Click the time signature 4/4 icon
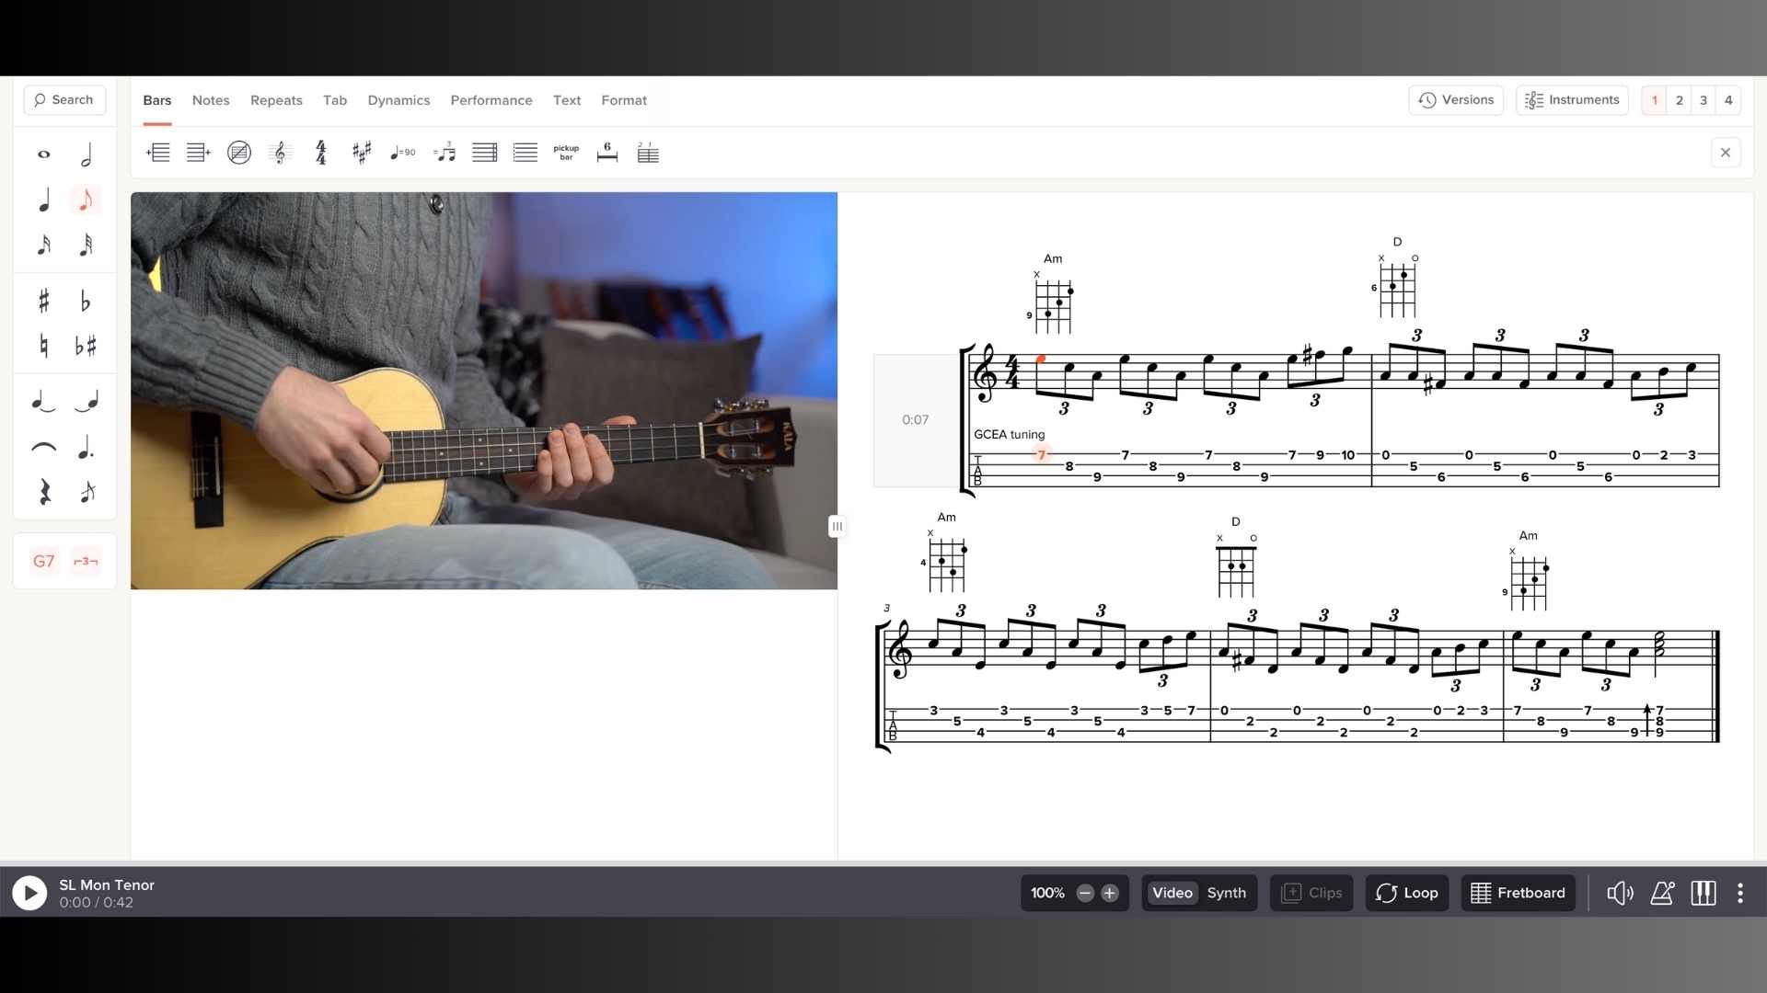This screenshot has width=1767, height=993. point(321,153)
